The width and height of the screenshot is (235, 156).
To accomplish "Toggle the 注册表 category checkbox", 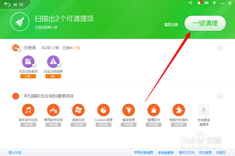I will click(x=19, y=51).
